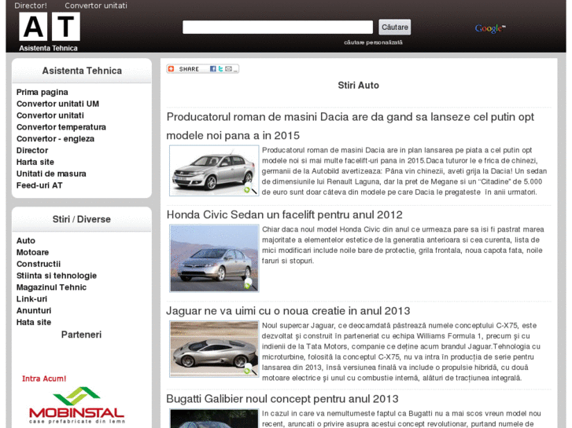Click the AT Asistenta Tehnica logo
Image resolution: width=572 pixels, height=428 pixels.
pyautogui.click(x=50, y=32)
